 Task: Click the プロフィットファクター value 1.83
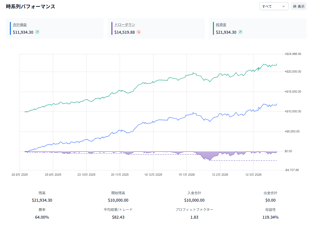pyautogui.click(x=194, y=217)
